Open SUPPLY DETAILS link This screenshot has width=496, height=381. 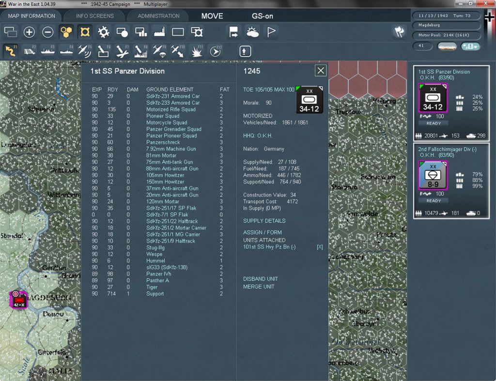[x=264, y=221]
